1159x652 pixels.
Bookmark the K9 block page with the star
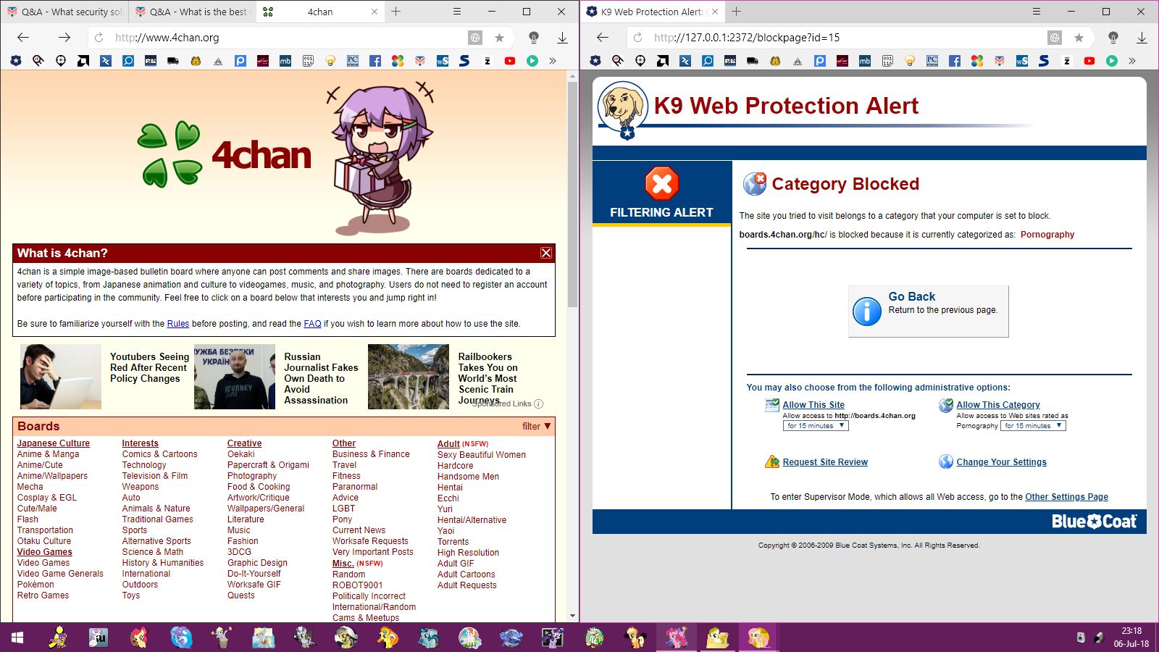click(x=1079, y=38)
